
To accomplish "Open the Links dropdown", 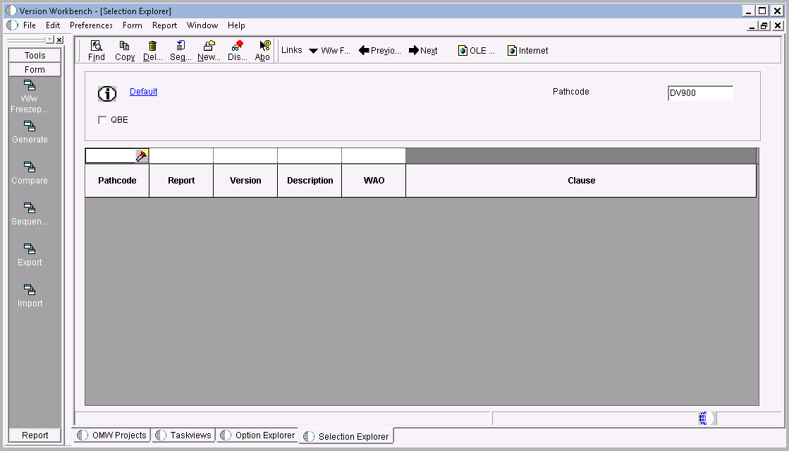I will click(x=291, y=50).
